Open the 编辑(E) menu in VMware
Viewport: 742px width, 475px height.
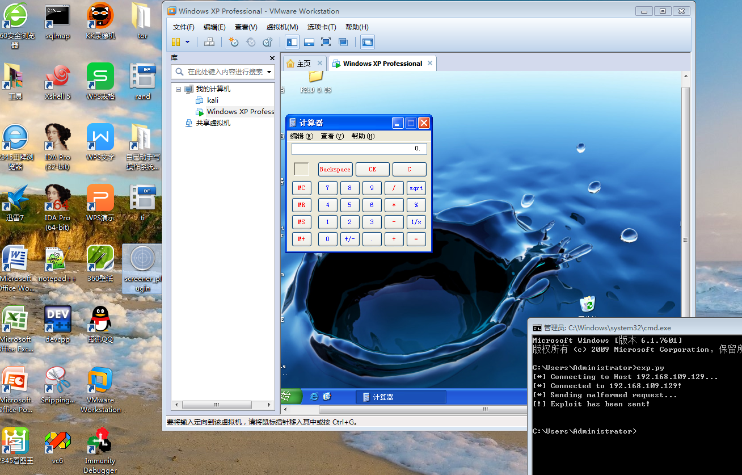click(214, 27)
